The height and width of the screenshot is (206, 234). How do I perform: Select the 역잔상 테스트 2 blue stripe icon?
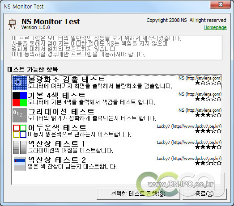(20, 164)
